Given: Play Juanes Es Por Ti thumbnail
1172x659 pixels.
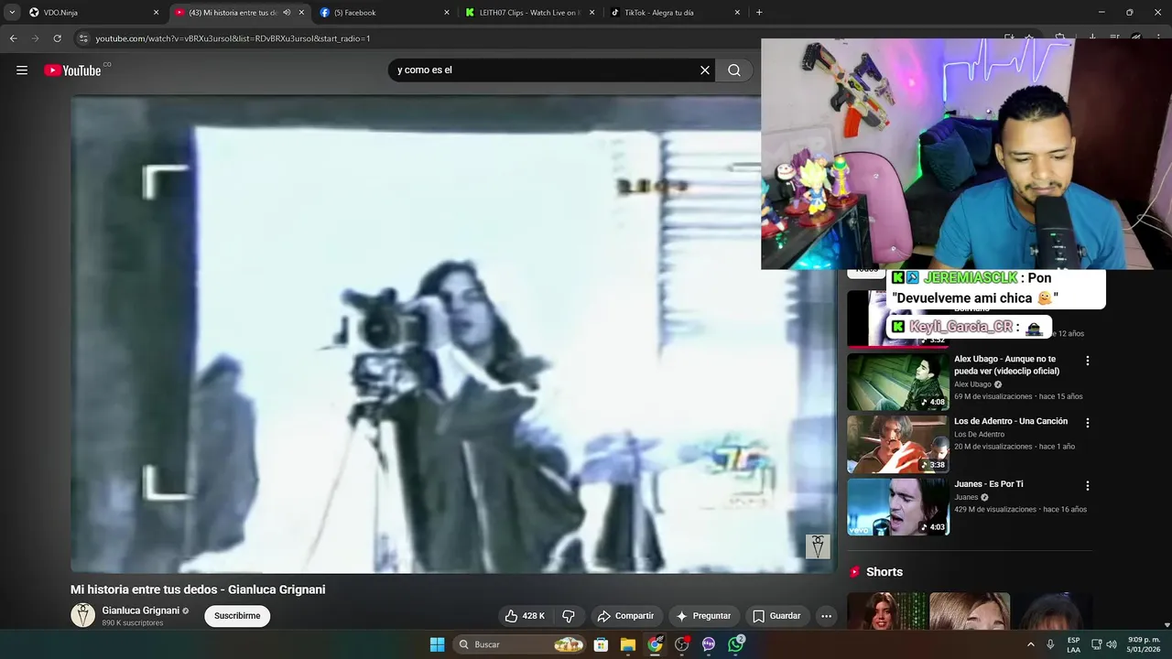Looking at the screenshot, I should pyautogui.click(x=898, y=507).
